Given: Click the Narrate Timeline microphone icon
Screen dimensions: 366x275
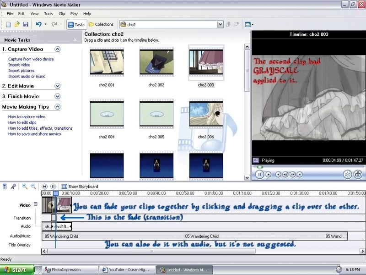Looking at the screenshot, I should click(14, 187).
